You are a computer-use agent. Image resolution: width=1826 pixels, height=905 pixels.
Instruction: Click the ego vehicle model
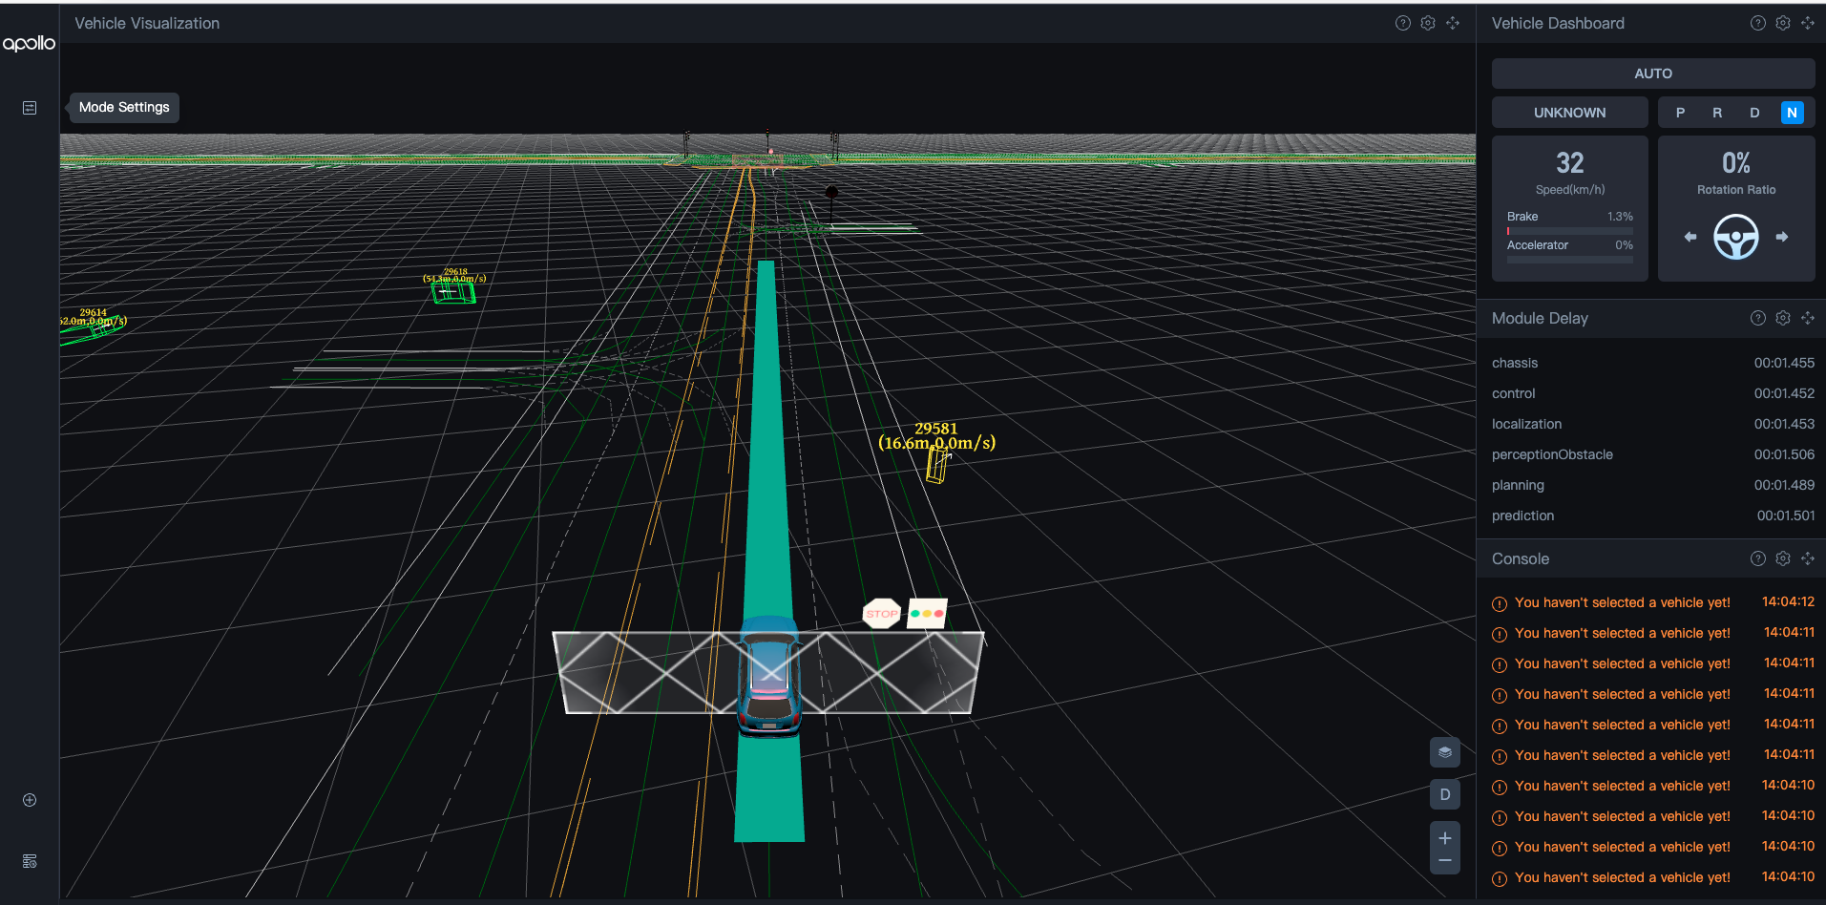[769, 676]
